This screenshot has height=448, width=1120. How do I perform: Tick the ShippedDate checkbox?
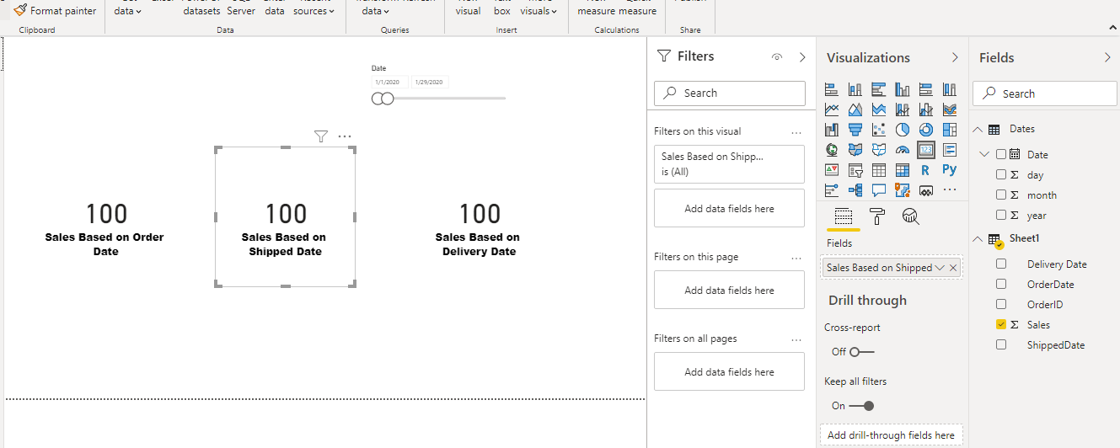(1001, 345)
